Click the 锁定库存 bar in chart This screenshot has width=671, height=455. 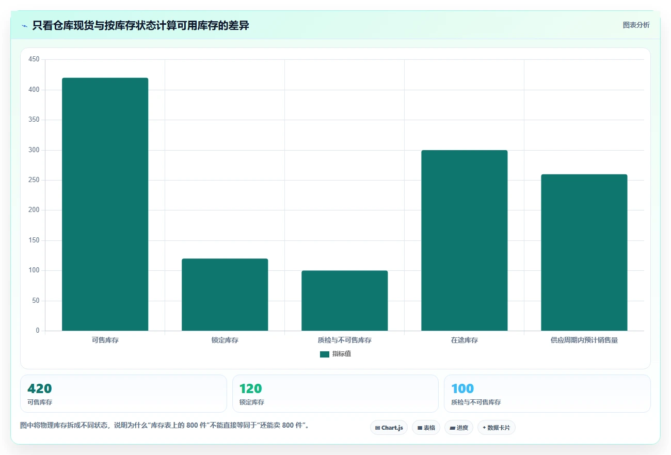point(225,295)
